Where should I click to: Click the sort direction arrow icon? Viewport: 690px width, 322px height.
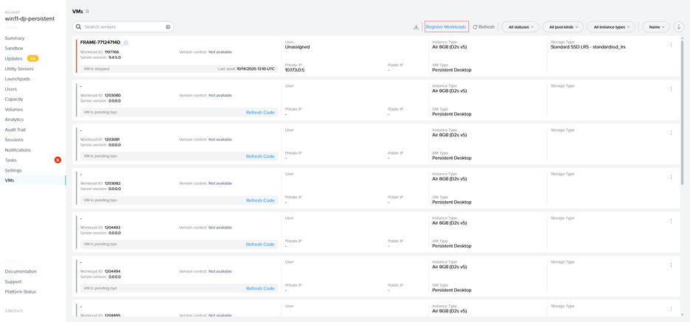(x=678, y=27)
